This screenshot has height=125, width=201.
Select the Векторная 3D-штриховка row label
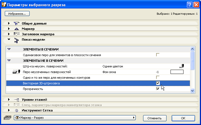pos(41,83)
